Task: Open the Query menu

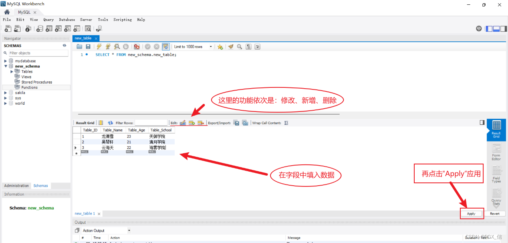Action: (x=48, y=20)
